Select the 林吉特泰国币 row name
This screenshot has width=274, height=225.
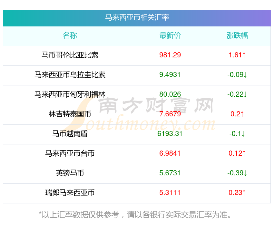pos(70,114)
